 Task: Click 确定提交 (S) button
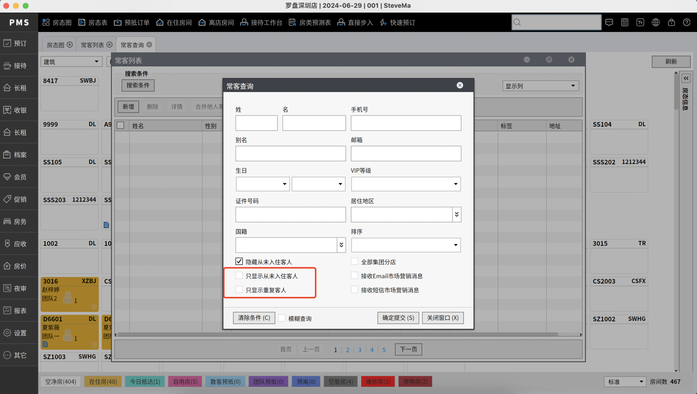pyautogui.click(x=398, y=318)
